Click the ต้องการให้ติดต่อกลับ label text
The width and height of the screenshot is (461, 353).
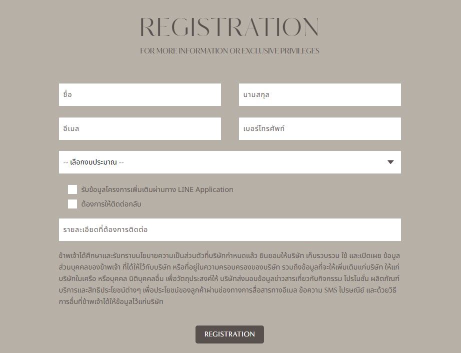point(111,204)
